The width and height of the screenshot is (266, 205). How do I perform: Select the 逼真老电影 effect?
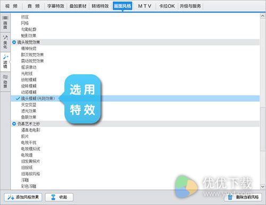coord(30,130)
